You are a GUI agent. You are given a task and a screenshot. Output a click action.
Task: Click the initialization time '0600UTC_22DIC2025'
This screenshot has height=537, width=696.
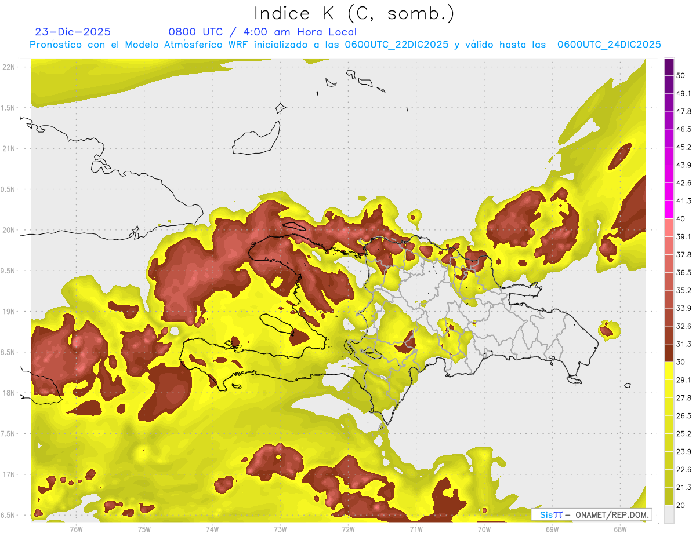(x=397, y=45)
